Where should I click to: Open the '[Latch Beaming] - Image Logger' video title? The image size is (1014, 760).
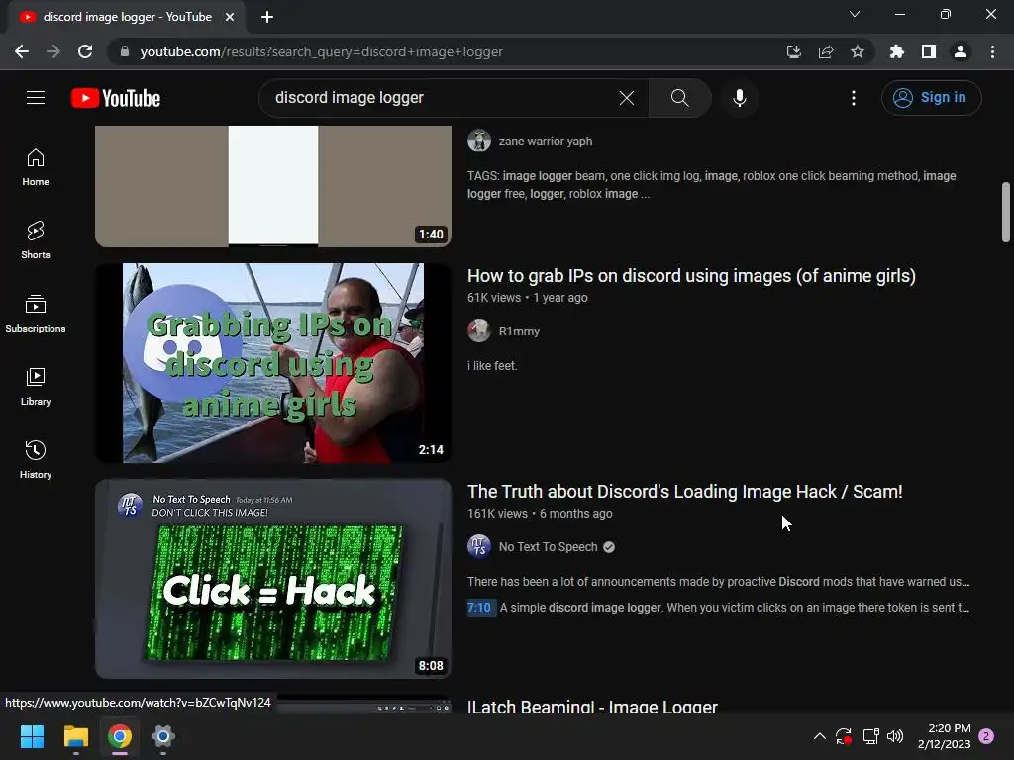[592, 706]
